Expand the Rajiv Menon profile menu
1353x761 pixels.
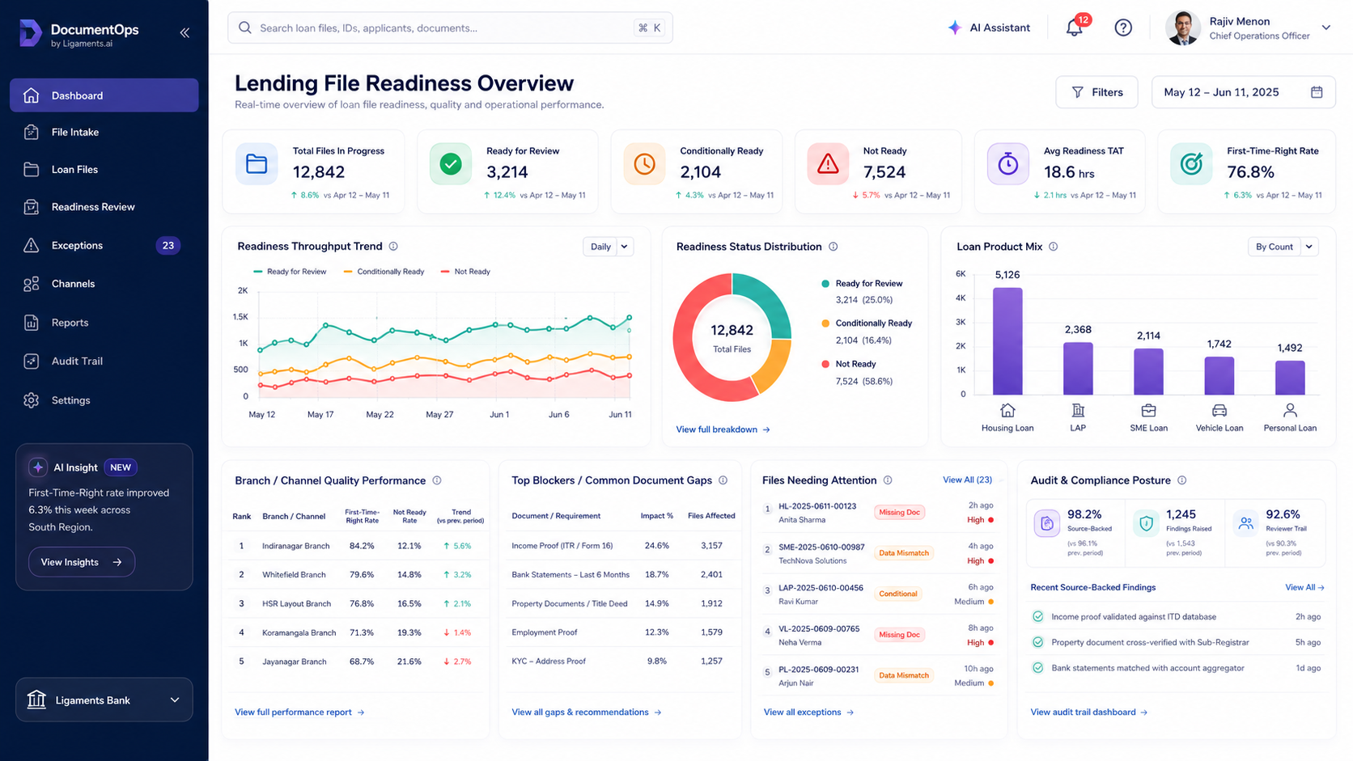(x=1326, y=27)
